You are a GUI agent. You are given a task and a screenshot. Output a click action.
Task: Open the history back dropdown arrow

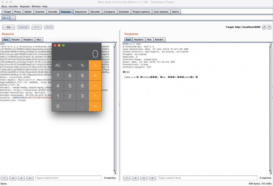tap(39, 27)
